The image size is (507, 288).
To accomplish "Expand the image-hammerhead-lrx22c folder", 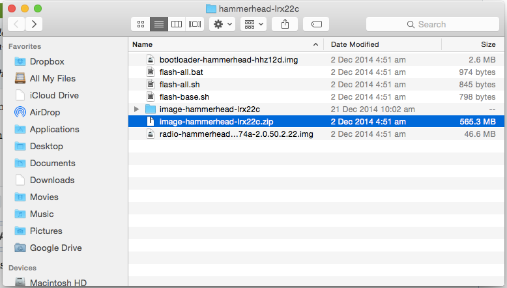I will click(x=136, y=109).
